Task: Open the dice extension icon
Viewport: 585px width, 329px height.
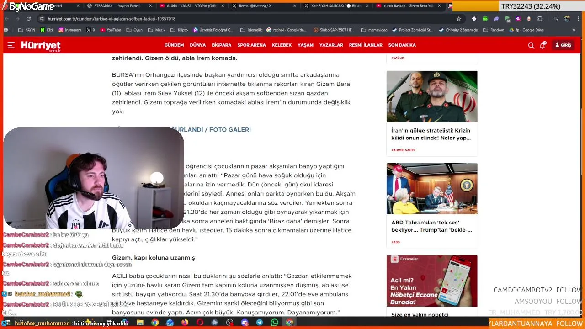Action: coord(474,19)
